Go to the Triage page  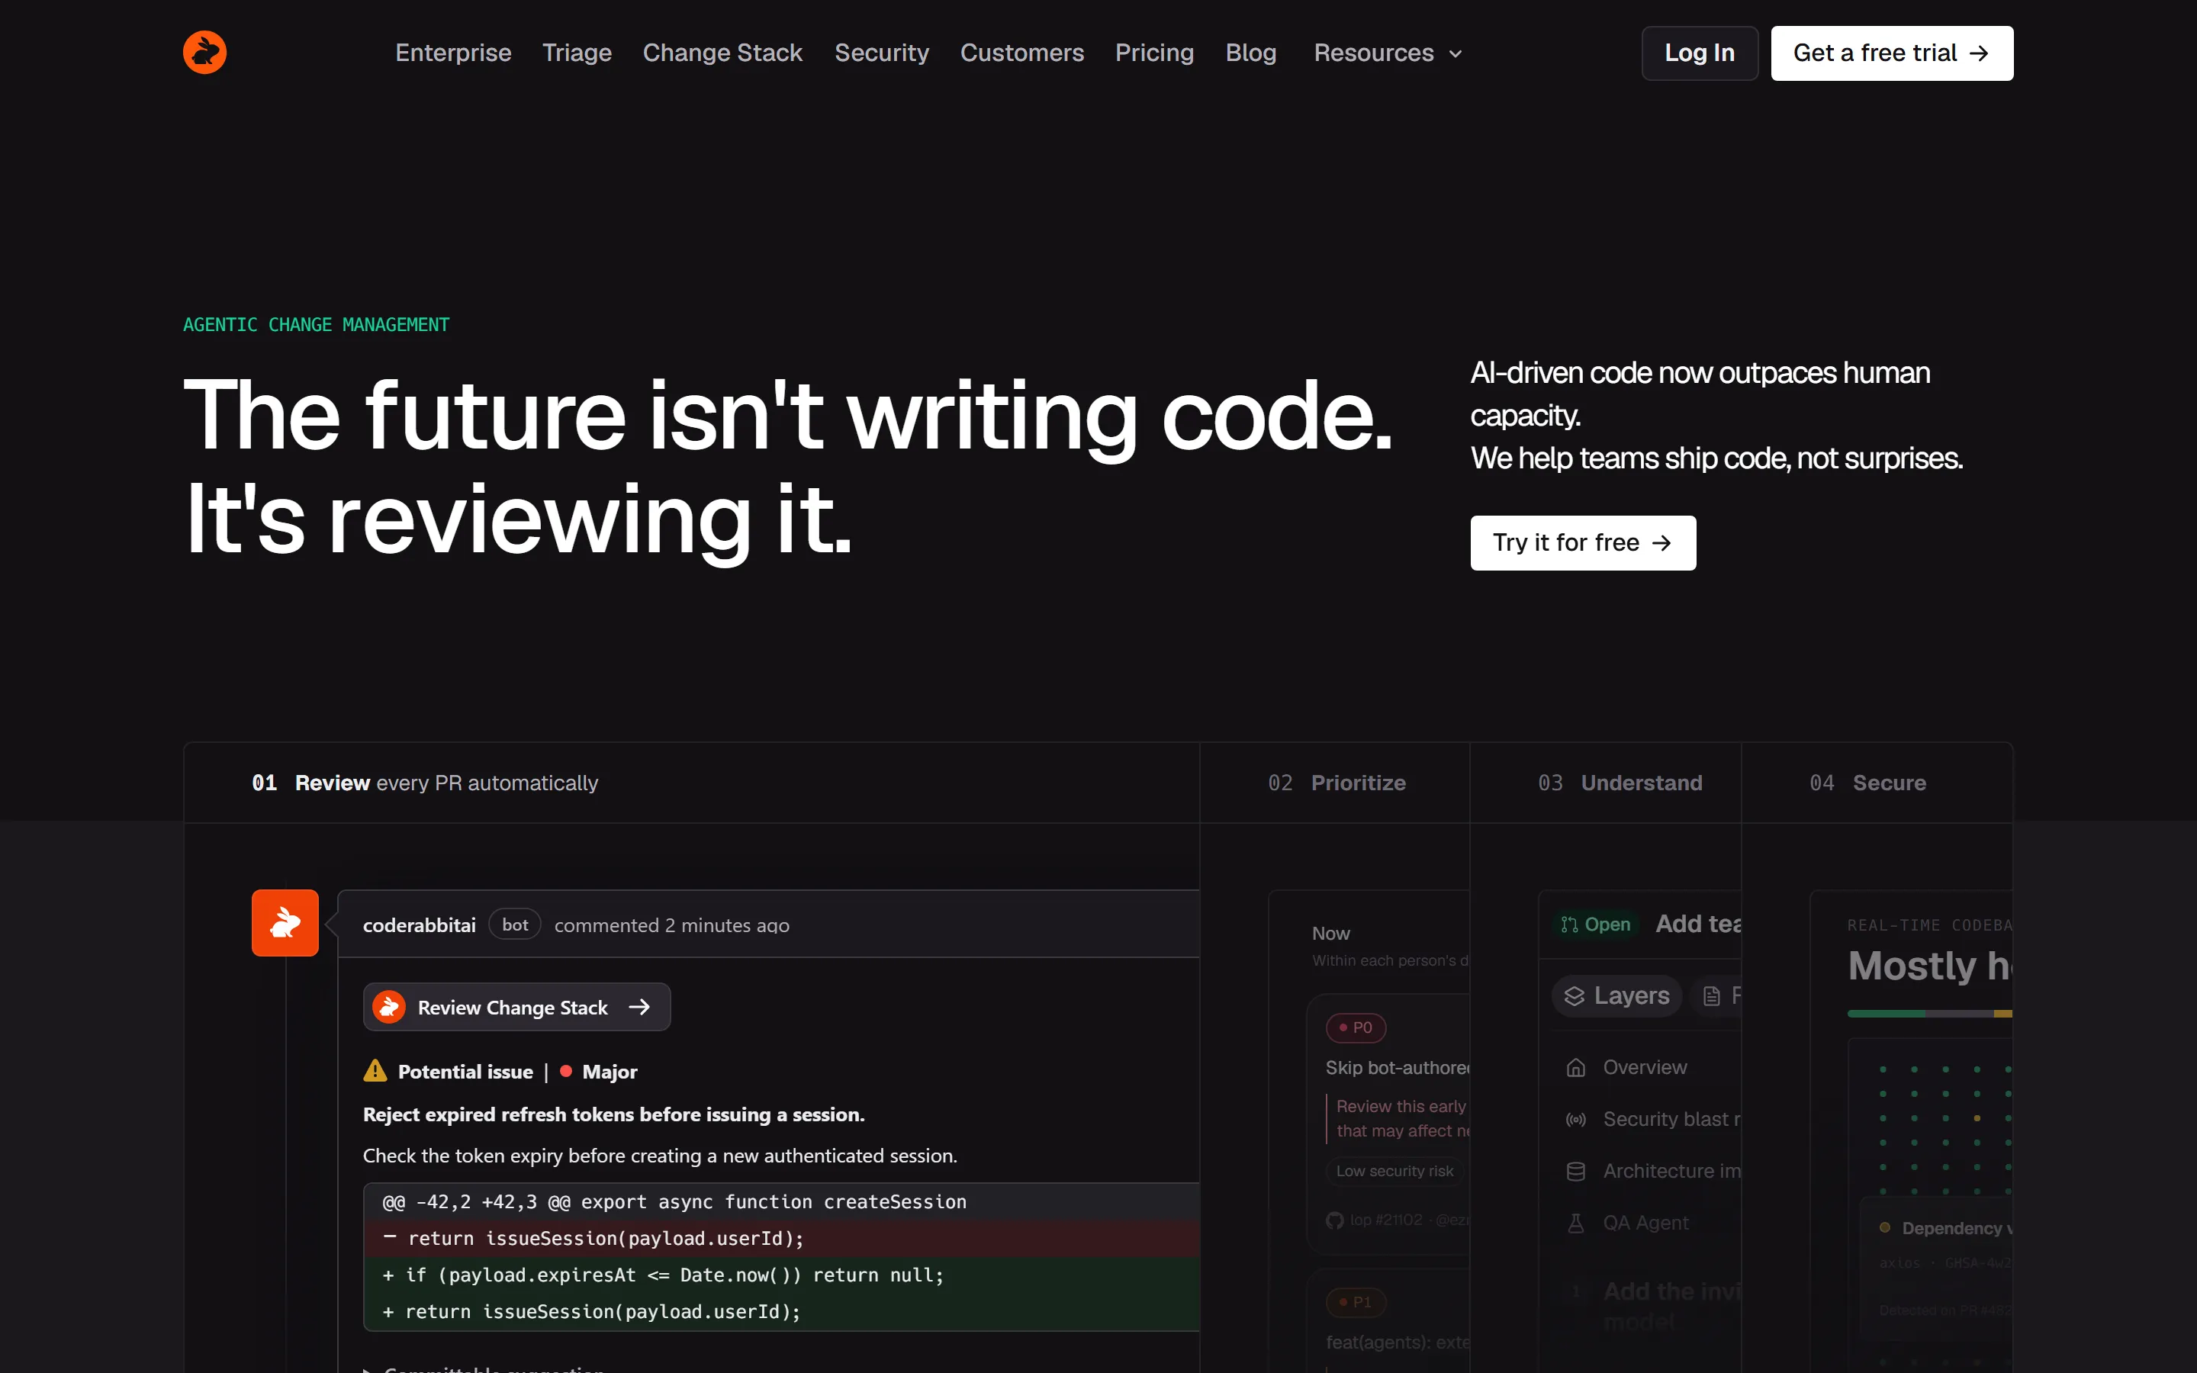(577, 53)
